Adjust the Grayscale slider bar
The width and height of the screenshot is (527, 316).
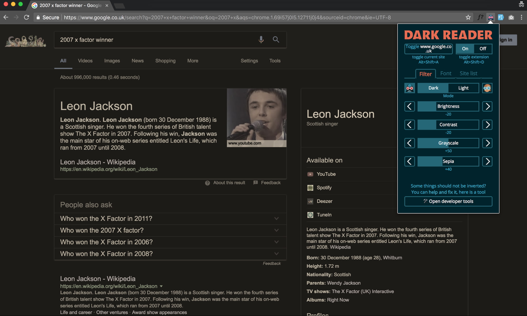click(x=448, y=143)
